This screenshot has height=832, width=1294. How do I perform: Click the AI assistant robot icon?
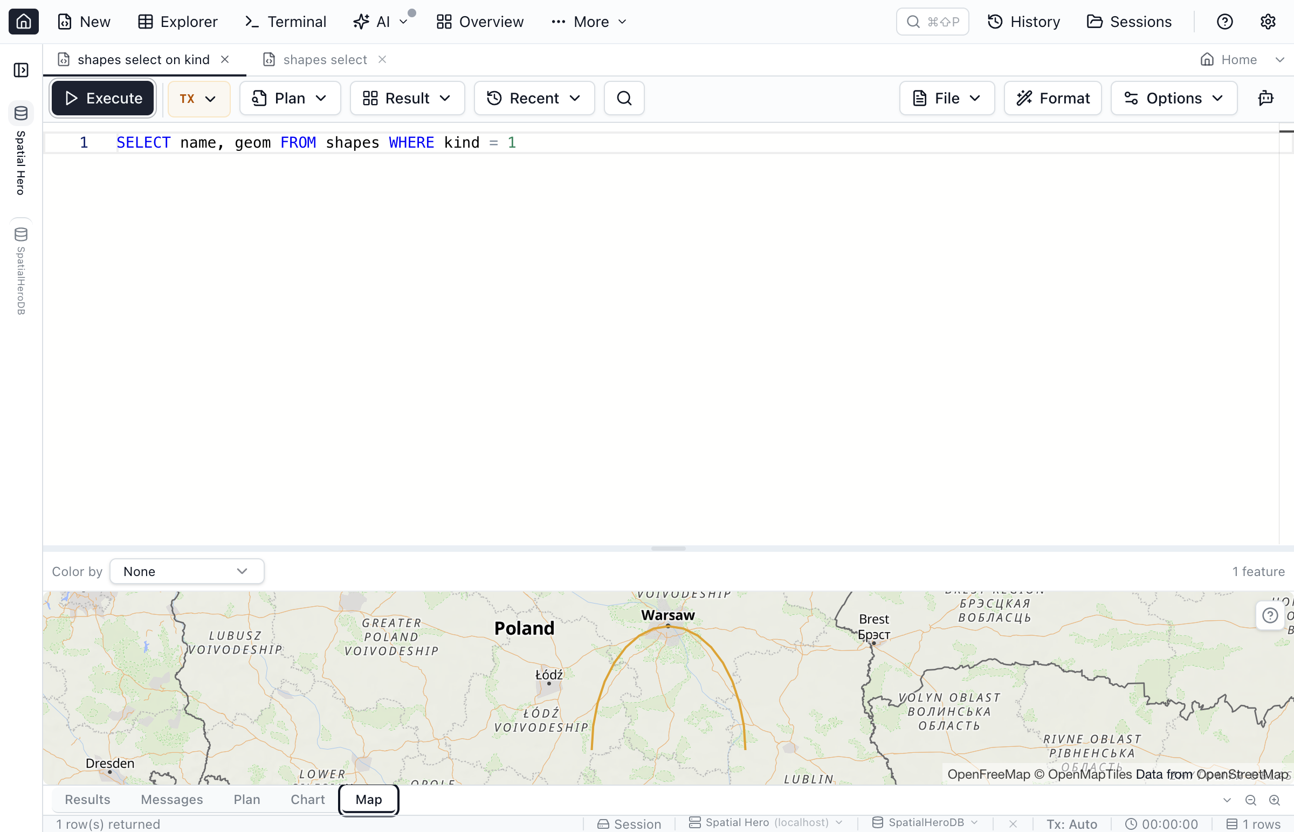[x=1266, y=98]
